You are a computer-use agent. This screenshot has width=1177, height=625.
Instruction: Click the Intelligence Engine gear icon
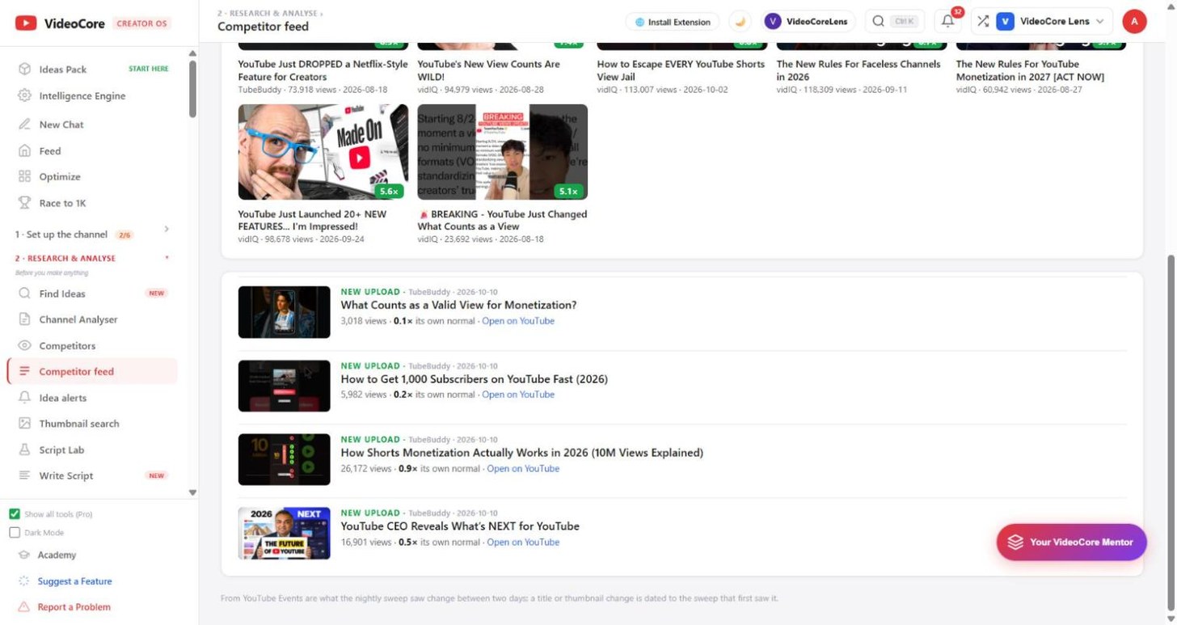coord(24,95)
